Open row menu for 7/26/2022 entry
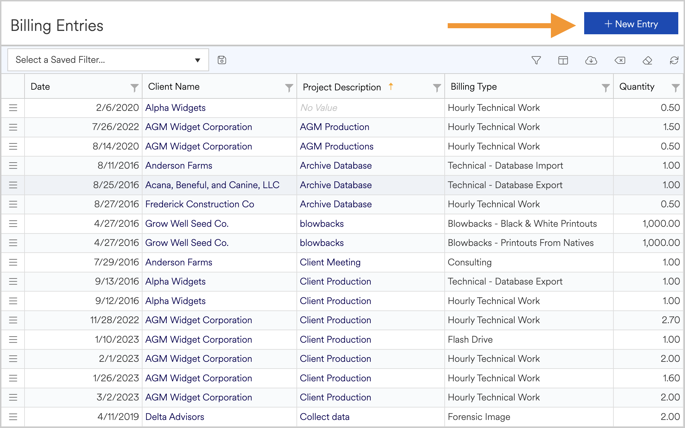The height and width of the screenshot is (428, 685). pos(13,127)
